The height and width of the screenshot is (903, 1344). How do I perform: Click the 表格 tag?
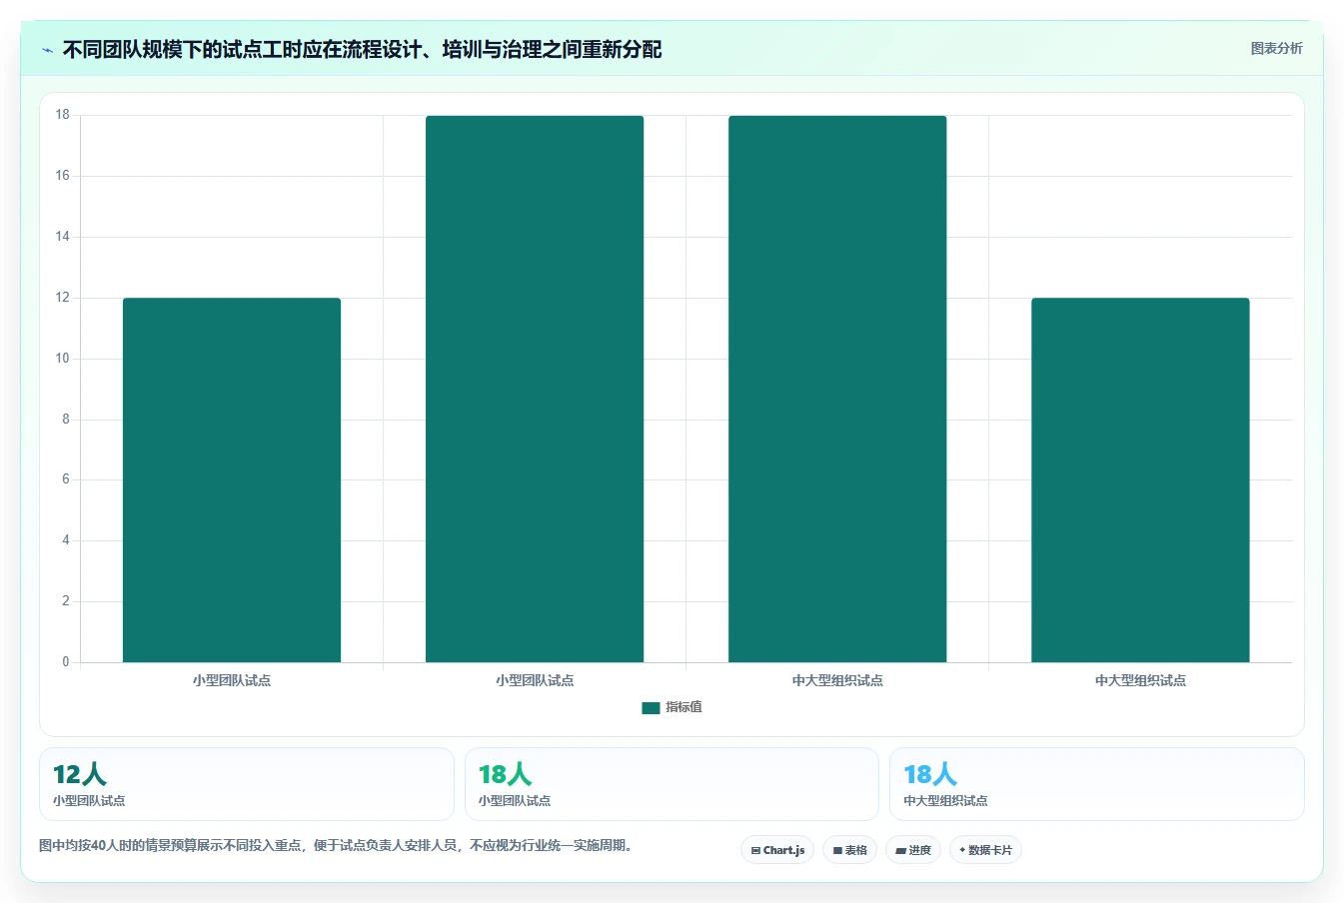pos(849,850)
